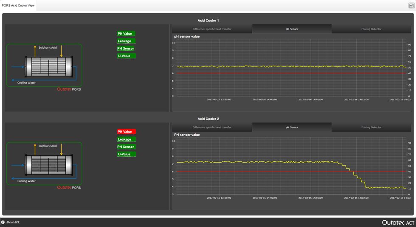The width and height of the screenshot is (416, 227).
Task: Click Outotec PORS logo under Acid Cooler 1
Action: click(69, 89)
